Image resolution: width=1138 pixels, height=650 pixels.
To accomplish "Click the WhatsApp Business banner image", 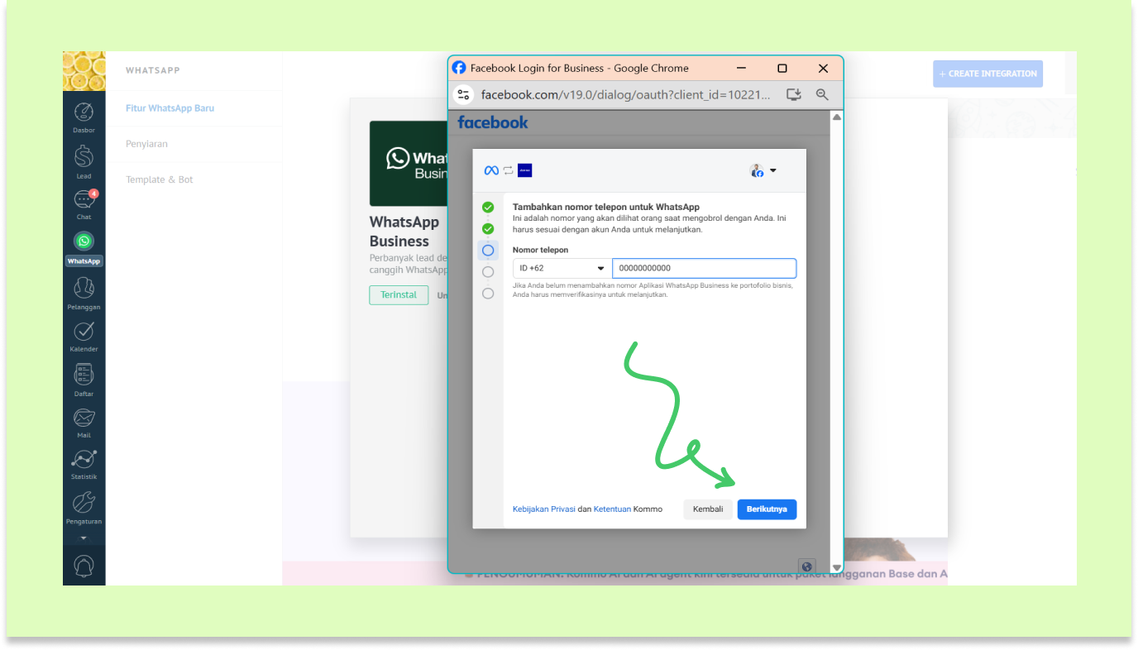I will point(409,164).
